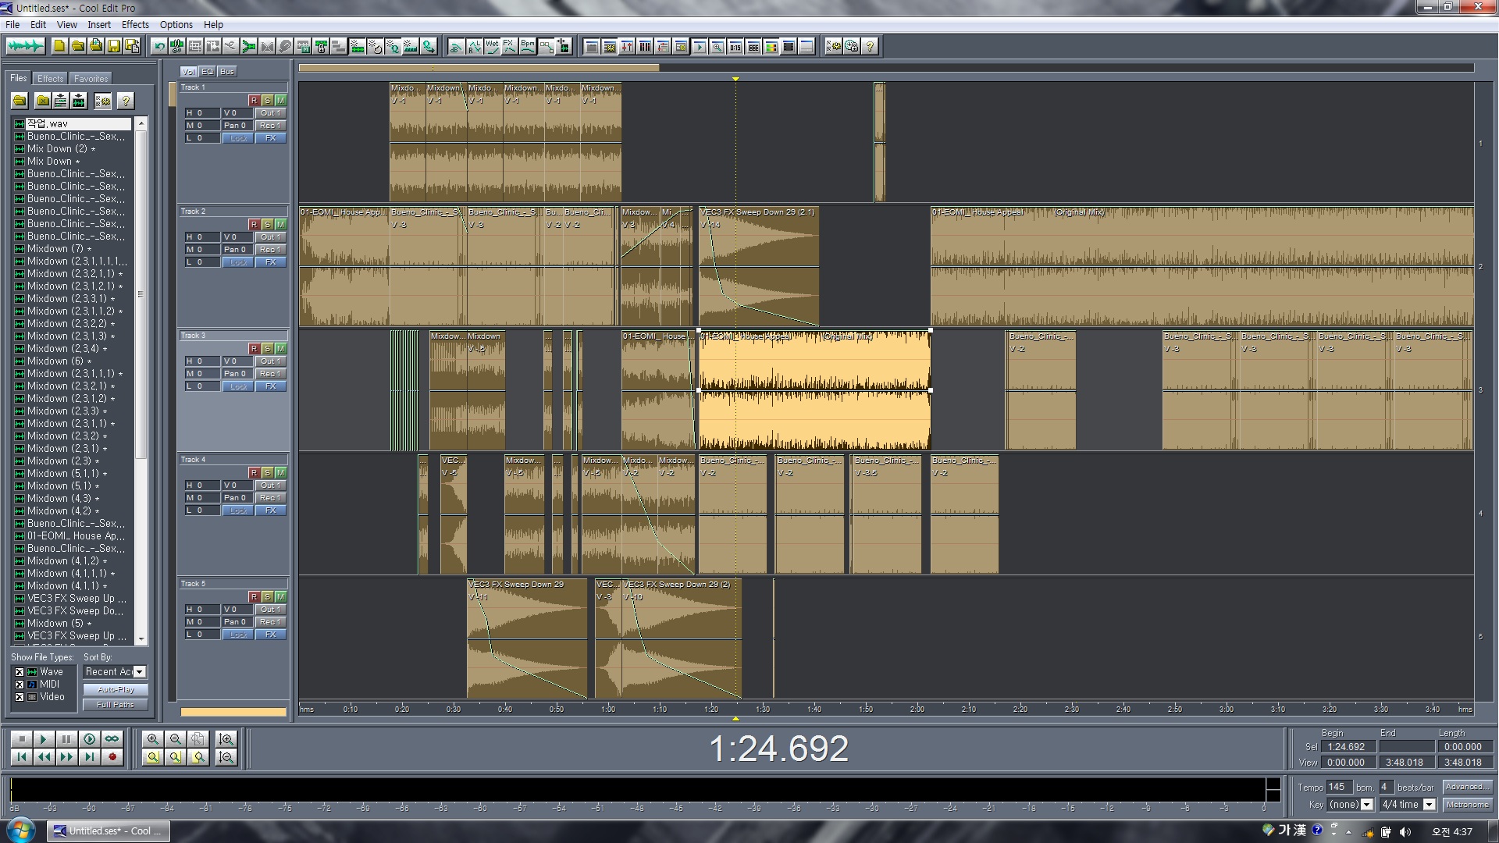Image resolution: width=1499 pixels, height=843 pixels.
Task: Open the Insert menu
Action: pyautogui.click(x=99, y=24)
